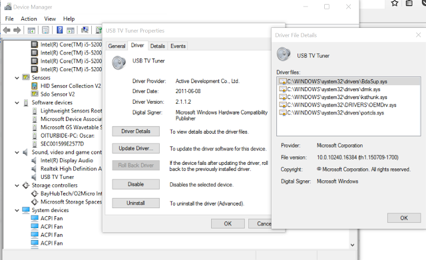Collapse the Software devices category

(17, 103)
